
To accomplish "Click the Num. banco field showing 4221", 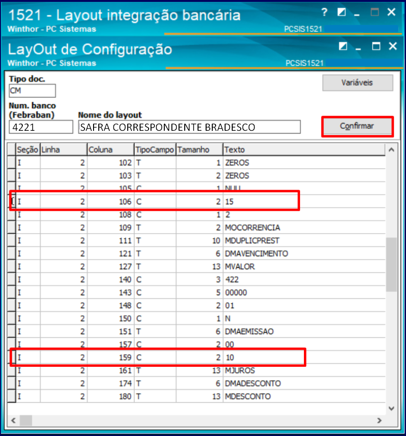I will click(41, 127).
